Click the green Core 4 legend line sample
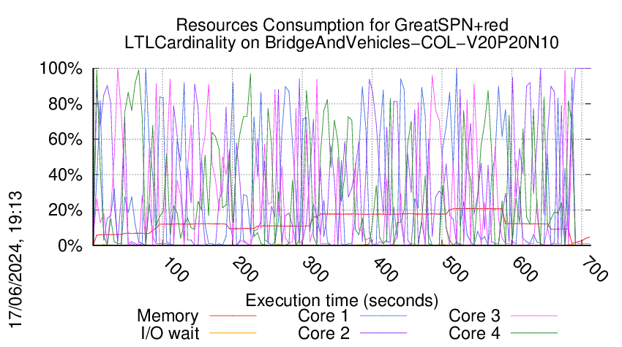 click(x=534, y=333)
